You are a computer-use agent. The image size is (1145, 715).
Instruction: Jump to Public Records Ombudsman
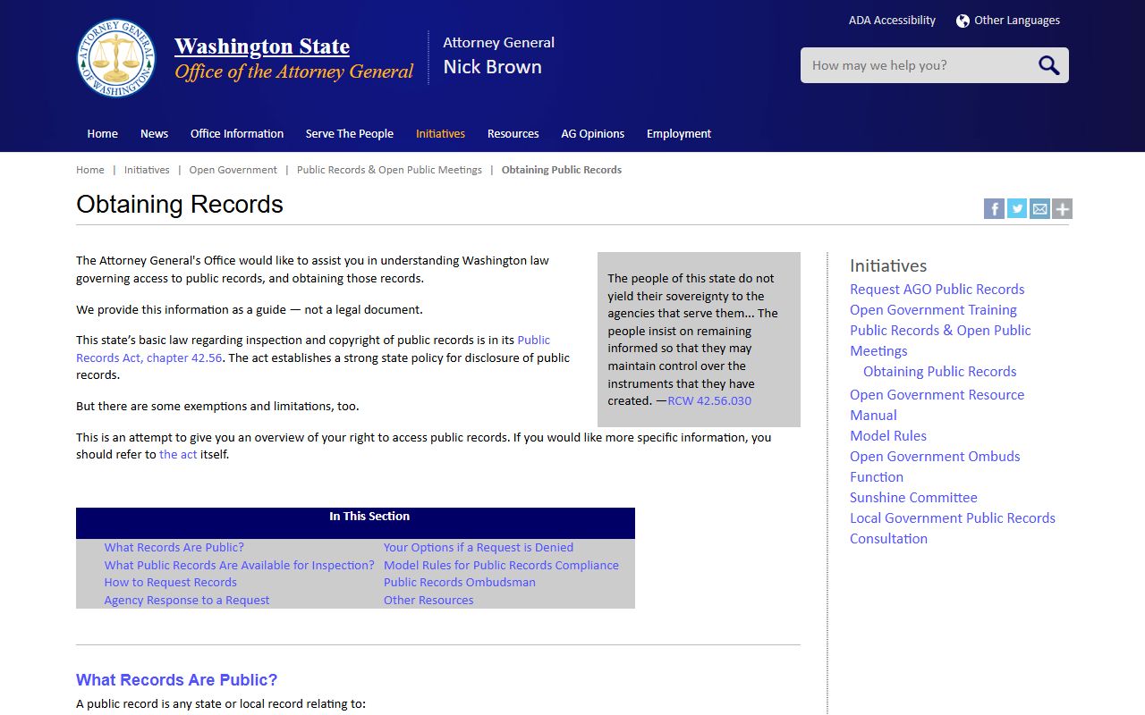(x=460, y=582)
